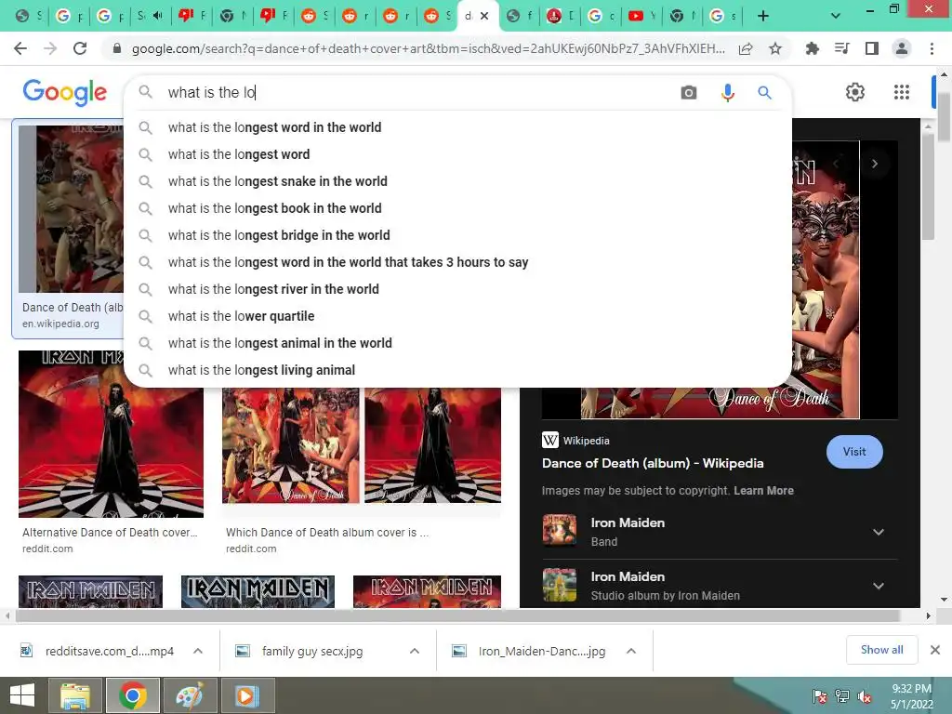Screen dimensions: 952x714
Task: Open Which Dance of Death album cover thumbnail
Action: point(362,446)
